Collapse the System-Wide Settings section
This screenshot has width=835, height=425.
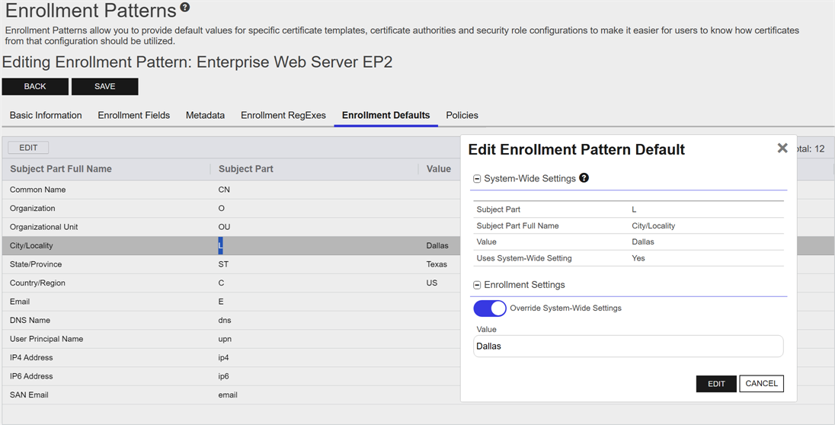(x=478, y=179)
